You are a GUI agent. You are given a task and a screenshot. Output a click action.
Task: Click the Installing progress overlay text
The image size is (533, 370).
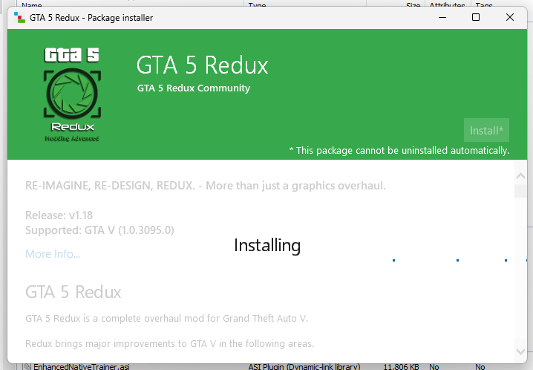(x=267, y=245)
